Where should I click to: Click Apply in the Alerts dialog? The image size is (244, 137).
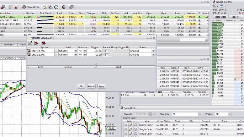102,86
